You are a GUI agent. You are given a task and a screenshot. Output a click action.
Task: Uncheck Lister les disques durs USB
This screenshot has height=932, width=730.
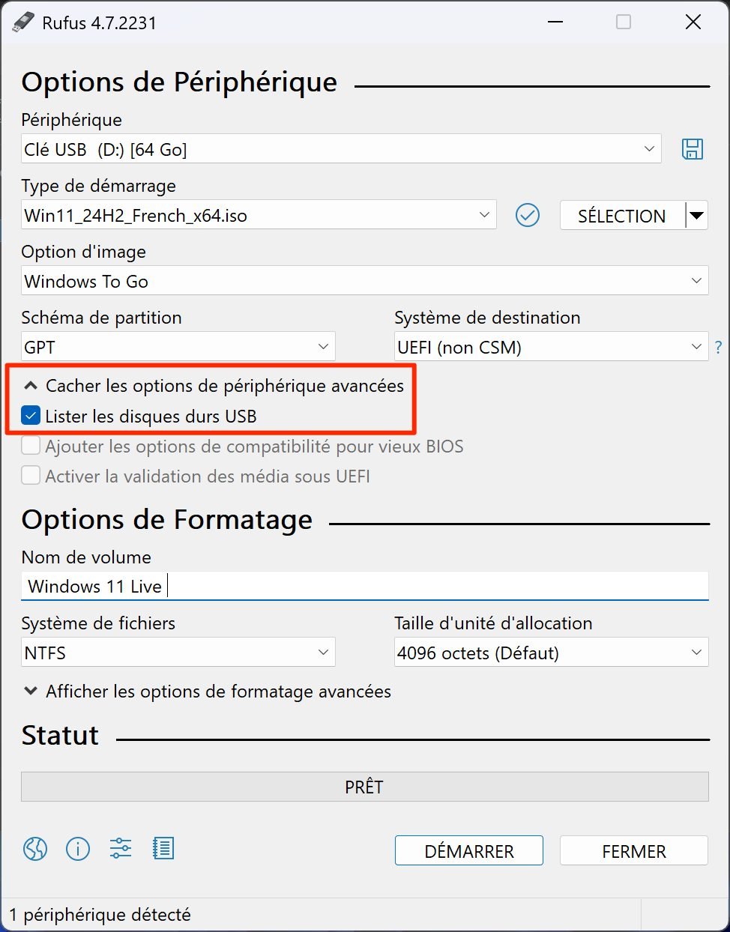pyautogui.click(x=31, y=416)
